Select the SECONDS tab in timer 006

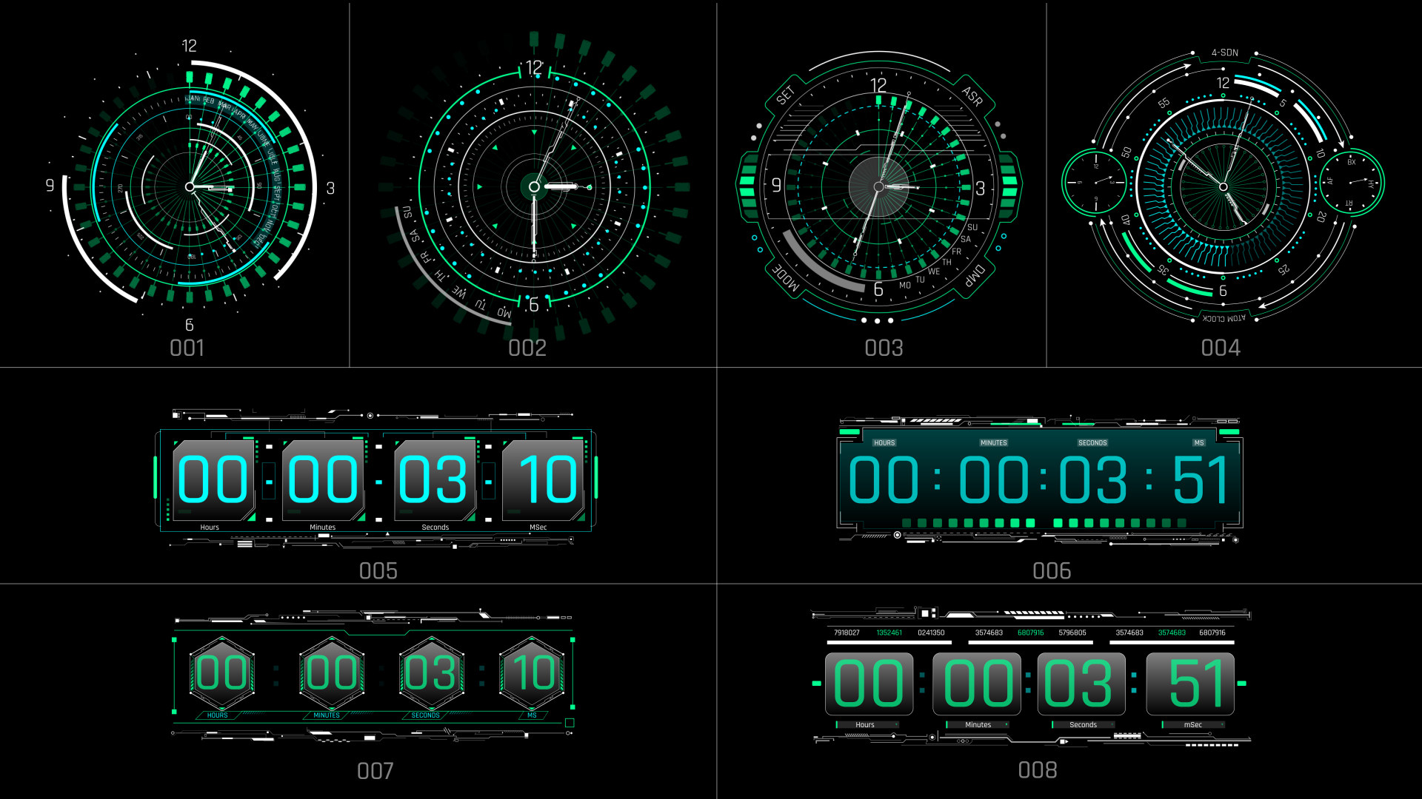[1092, 442]
